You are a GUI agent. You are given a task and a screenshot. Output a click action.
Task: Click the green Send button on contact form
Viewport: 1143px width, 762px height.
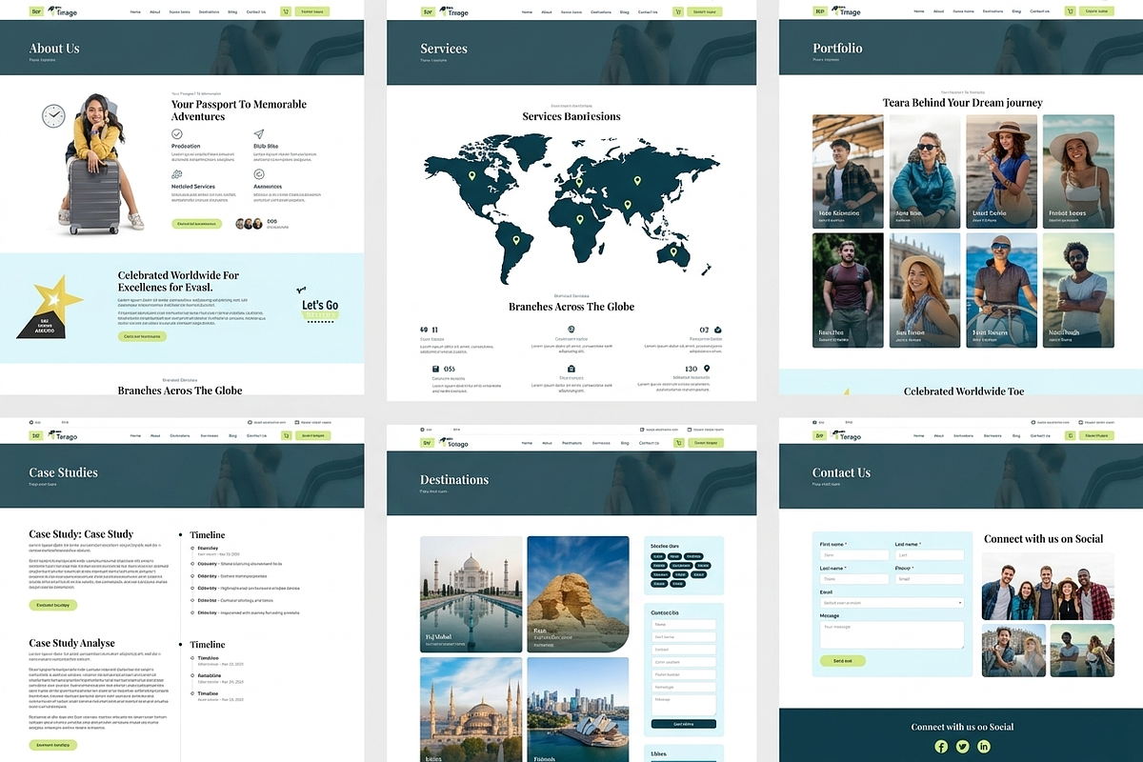coord(842,660)
